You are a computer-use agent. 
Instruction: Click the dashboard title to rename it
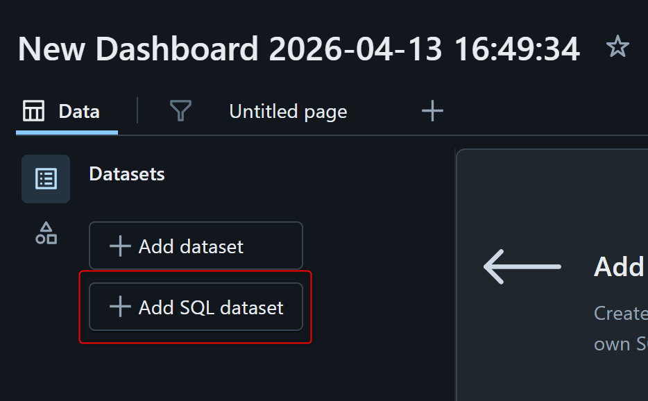(x=298, y=49)
